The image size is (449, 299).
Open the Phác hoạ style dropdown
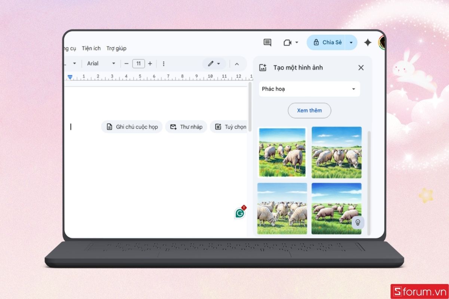point(309,89)
